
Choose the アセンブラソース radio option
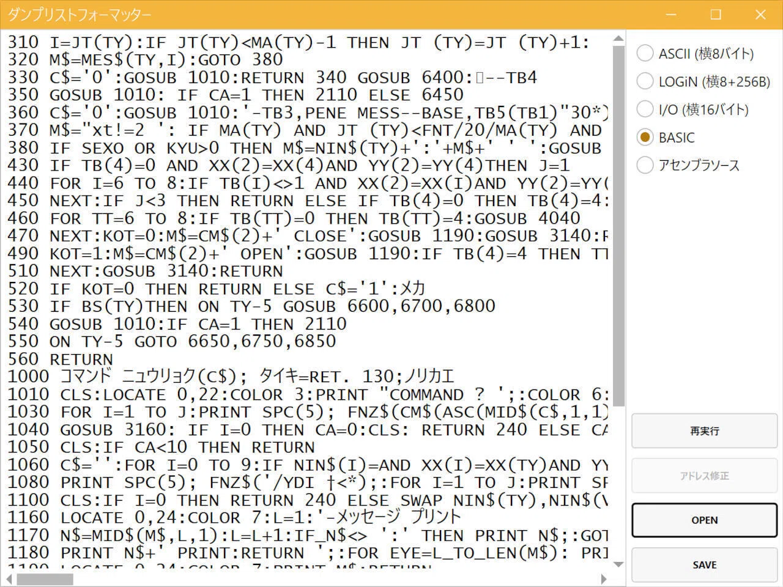pyautogui.click(x=688, y=165)
